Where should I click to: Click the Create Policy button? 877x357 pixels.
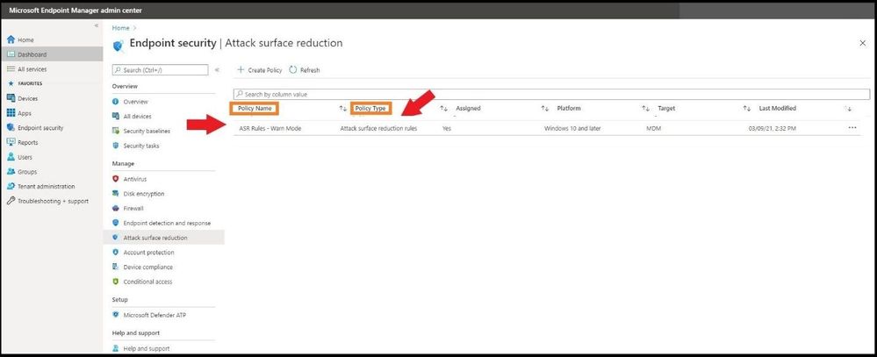click(260, 70)
